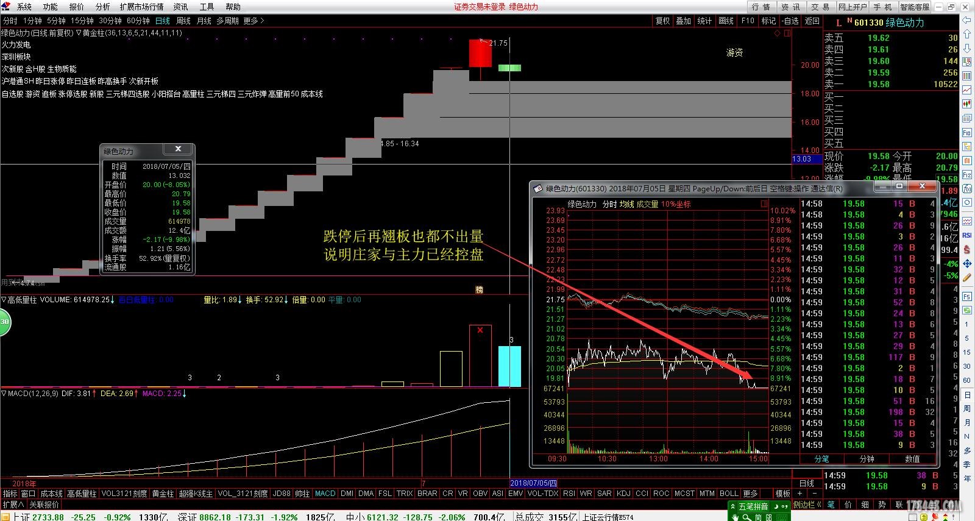Click the back arrow icon in right sidebar
Viewport: 975px width, 521px height.
[x=966, y=19]
